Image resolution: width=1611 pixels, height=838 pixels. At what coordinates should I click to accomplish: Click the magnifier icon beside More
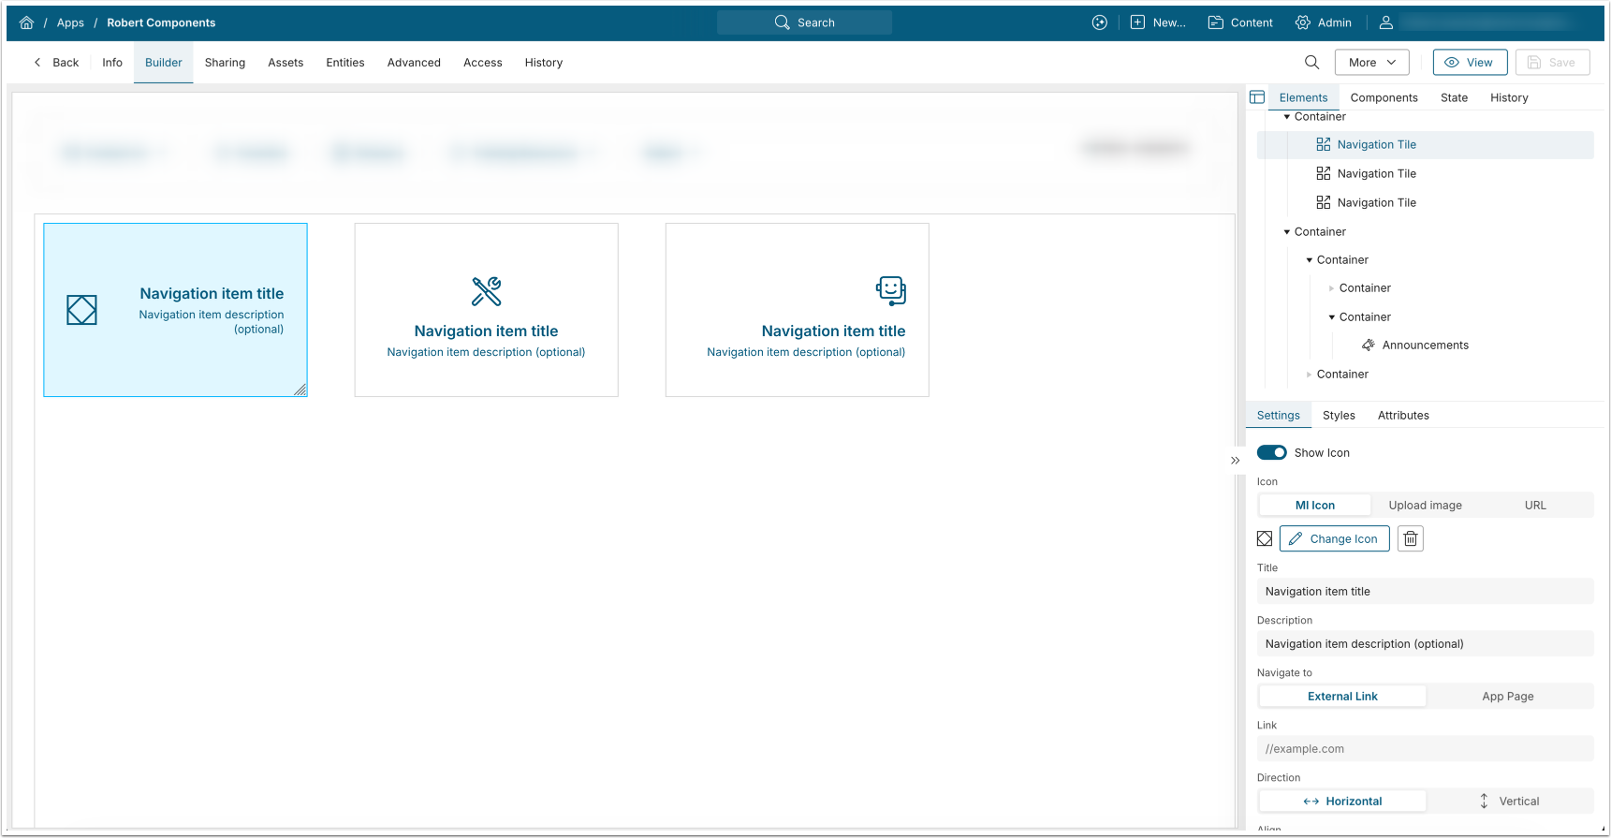pyautogui.click(x=1311, y=62)
